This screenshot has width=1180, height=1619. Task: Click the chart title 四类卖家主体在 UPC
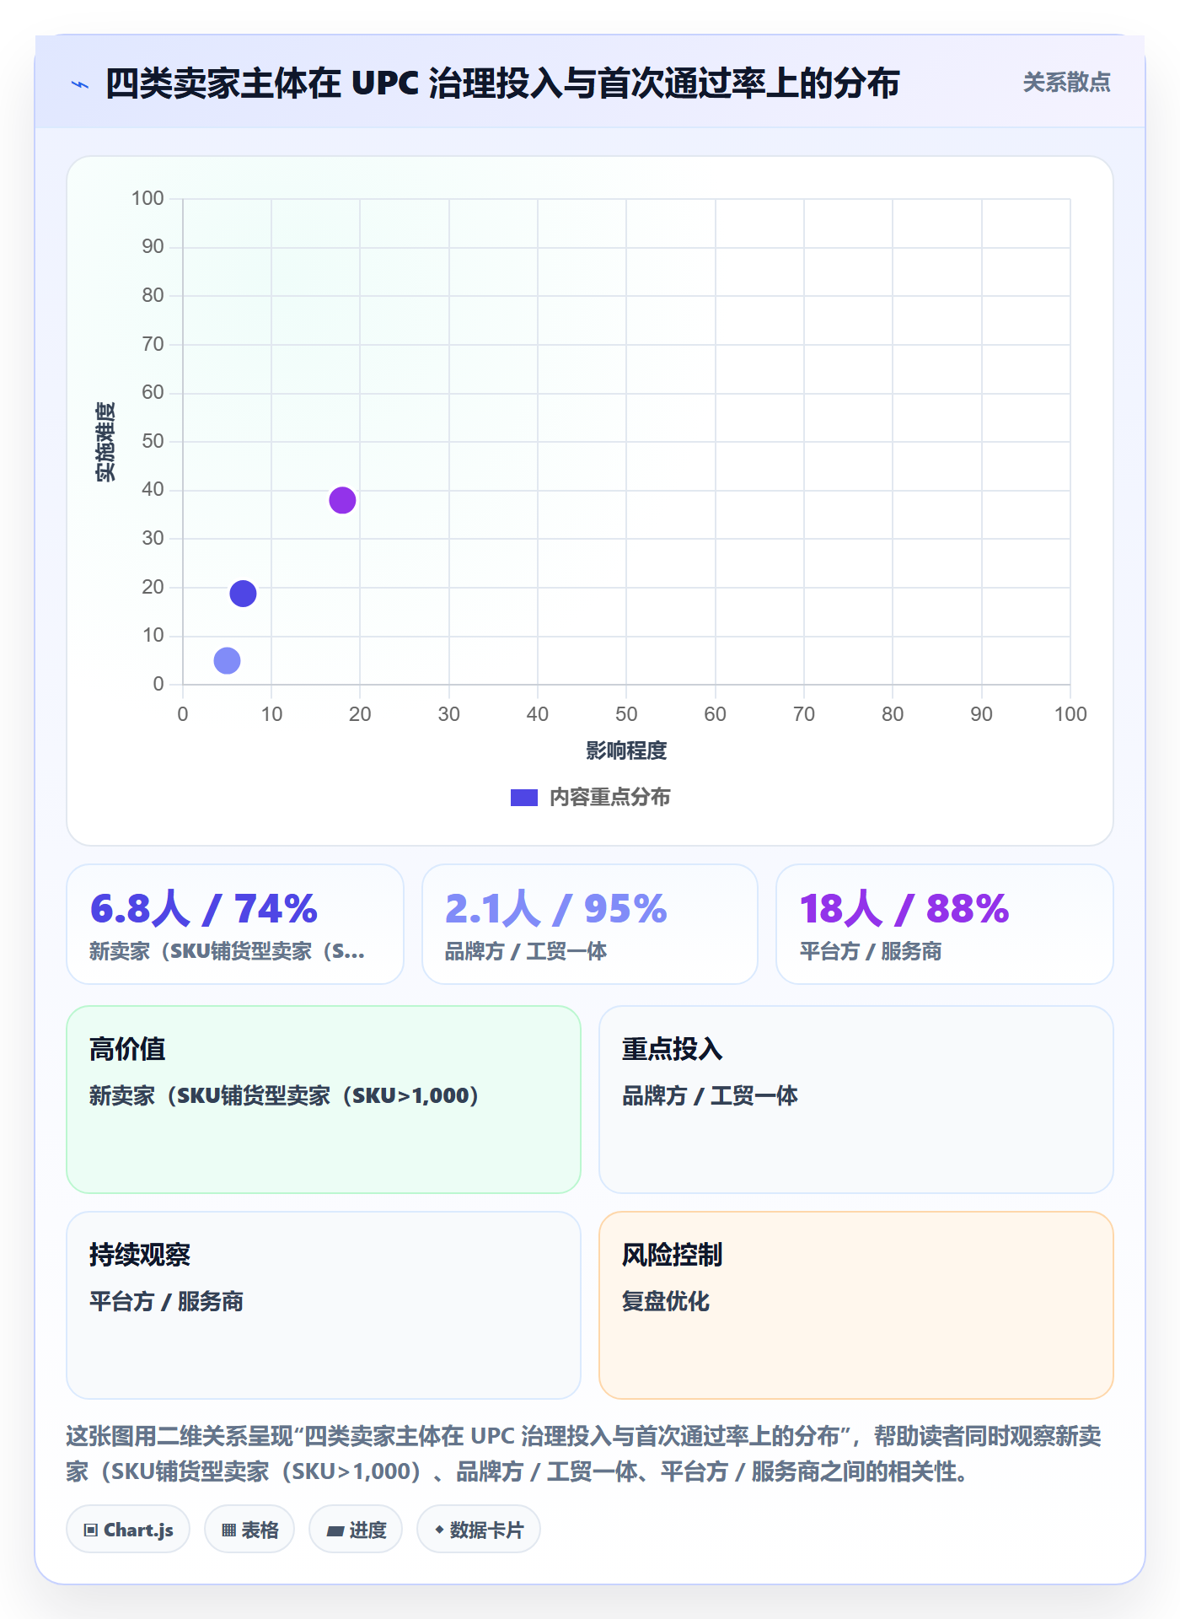coord(502,83)
